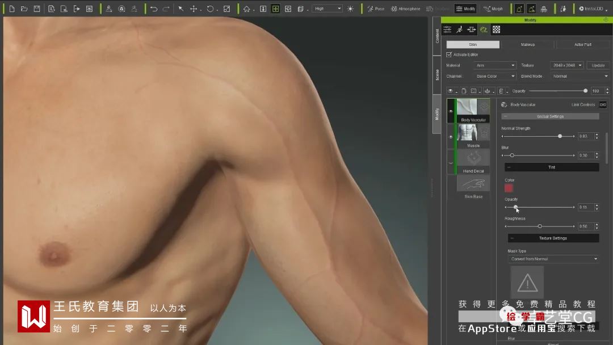Save the project with the floppy disk icon
The width and height of the screenshot is (613, 345).
pyautogui.click(x=37, y=9)
